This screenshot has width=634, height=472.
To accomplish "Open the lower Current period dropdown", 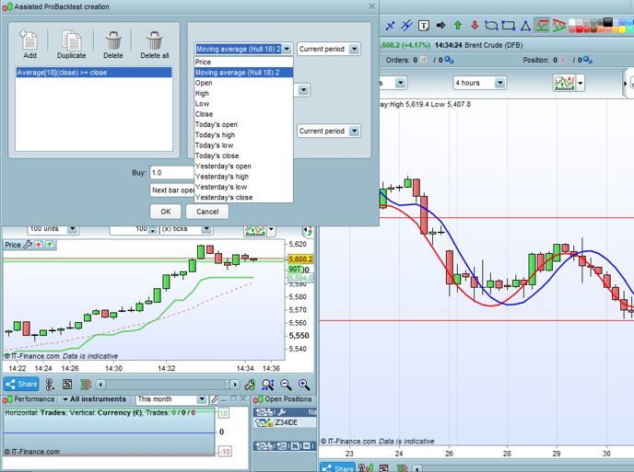I will [328, 131].
